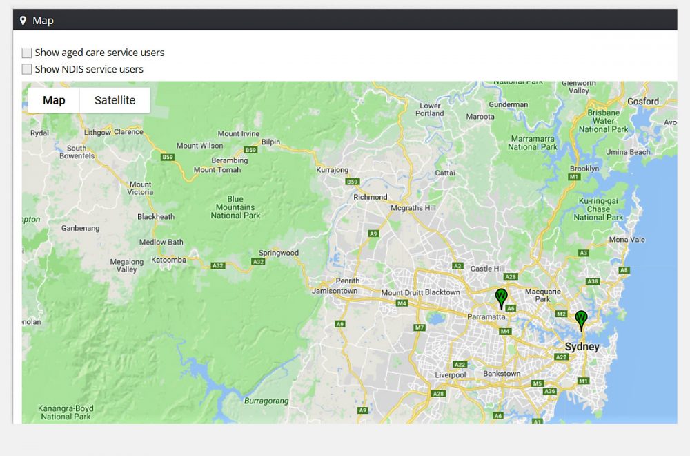The height and width of the screenshot is (456, 690).
Task: Click the Lithgow place label
Action: [x=97, y=132]
